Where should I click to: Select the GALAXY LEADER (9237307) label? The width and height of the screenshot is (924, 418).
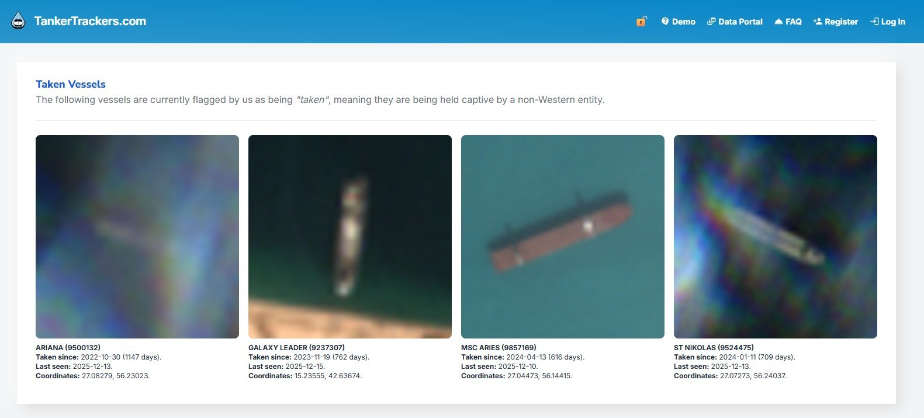tap(296, 347)
